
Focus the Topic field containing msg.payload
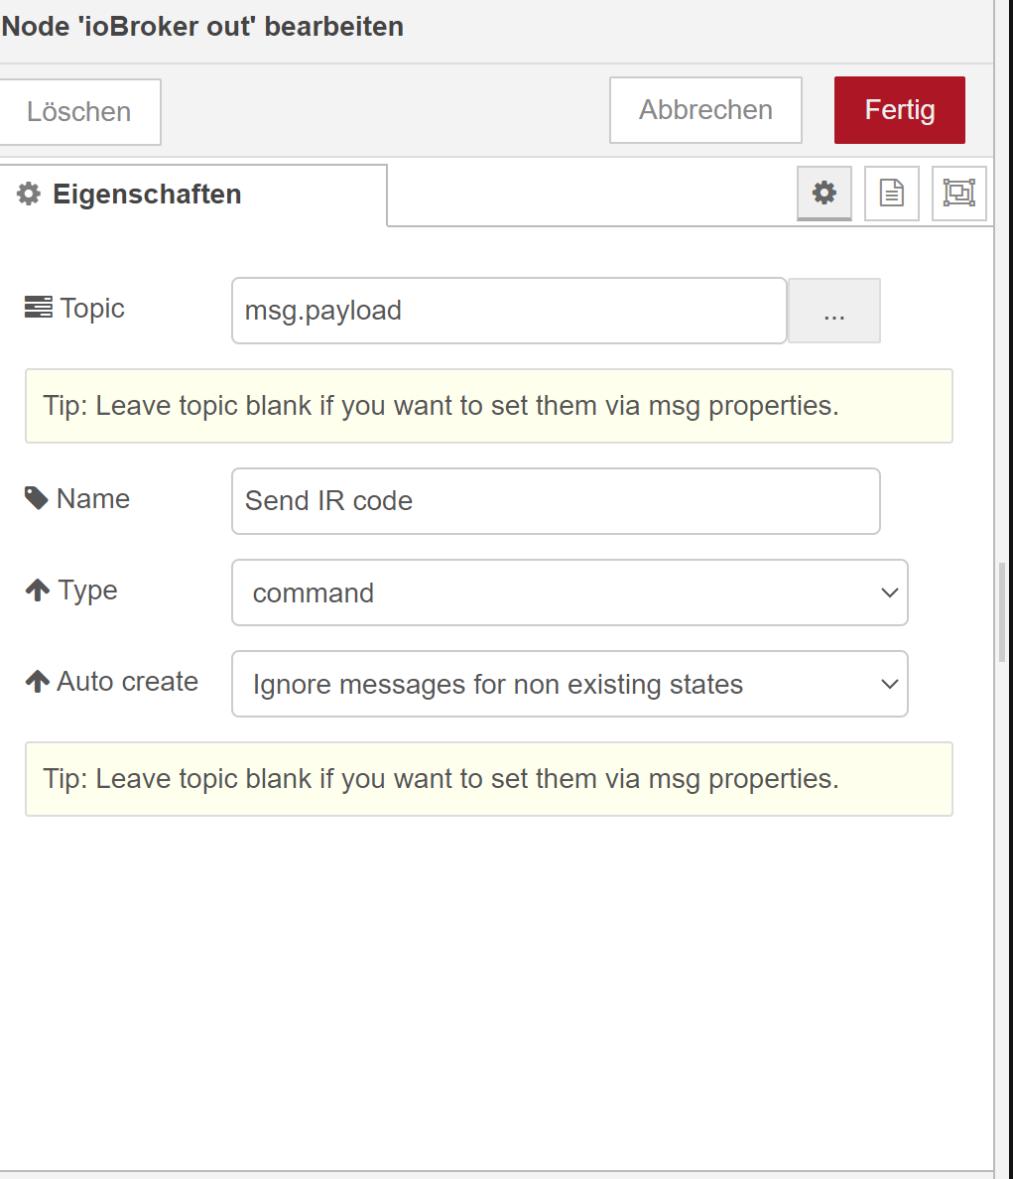[x=509, y=311]
